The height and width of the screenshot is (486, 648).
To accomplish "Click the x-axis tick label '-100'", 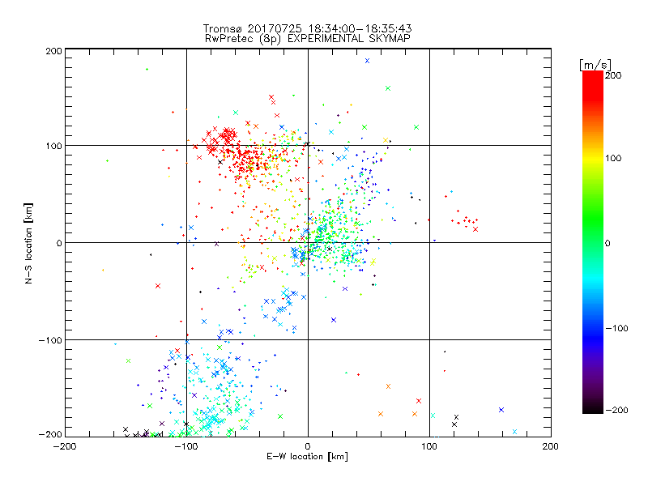I will pos(186,446).
